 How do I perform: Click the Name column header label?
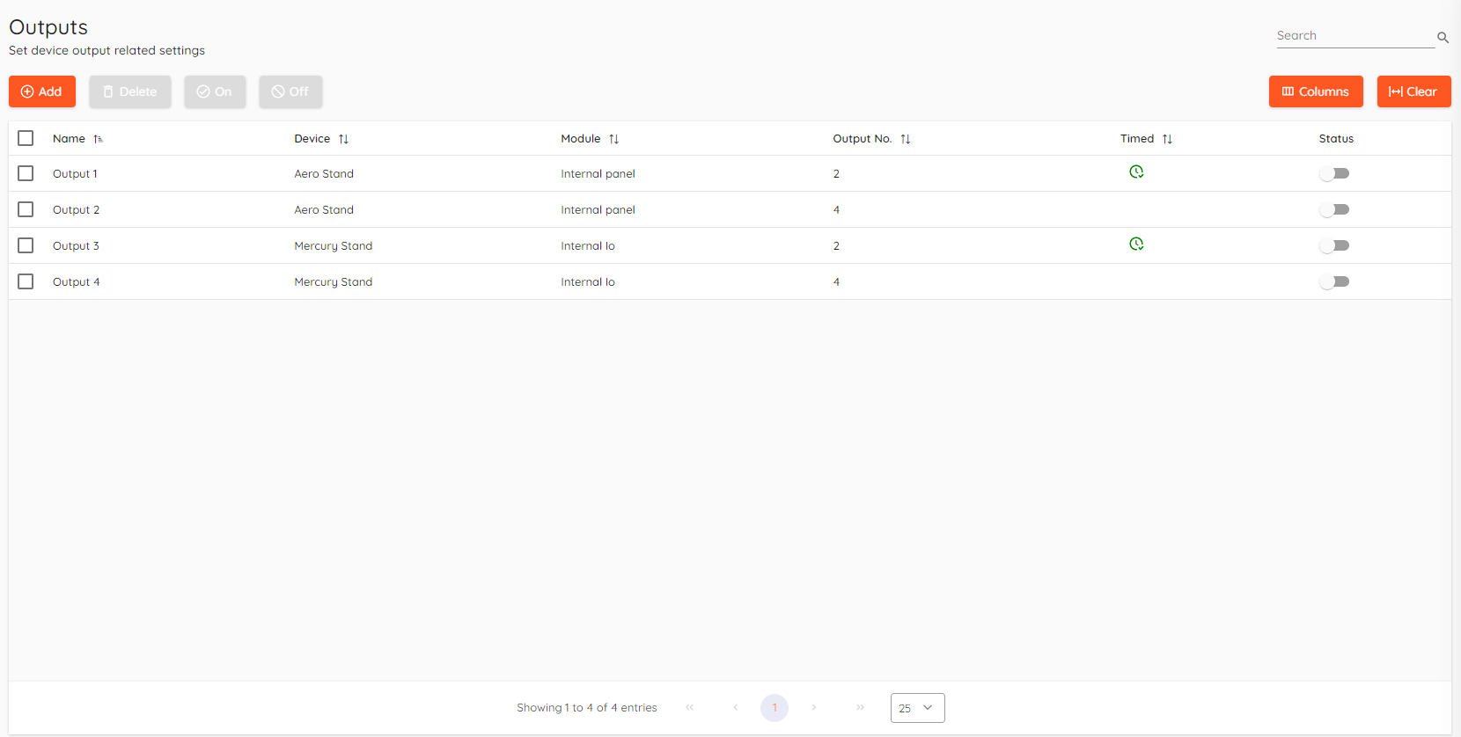[69, 139]
